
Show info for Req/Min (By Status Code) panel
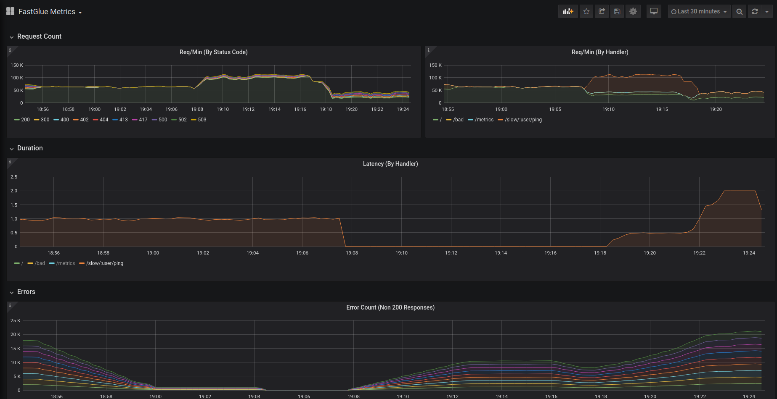click(x=10, y=50)
